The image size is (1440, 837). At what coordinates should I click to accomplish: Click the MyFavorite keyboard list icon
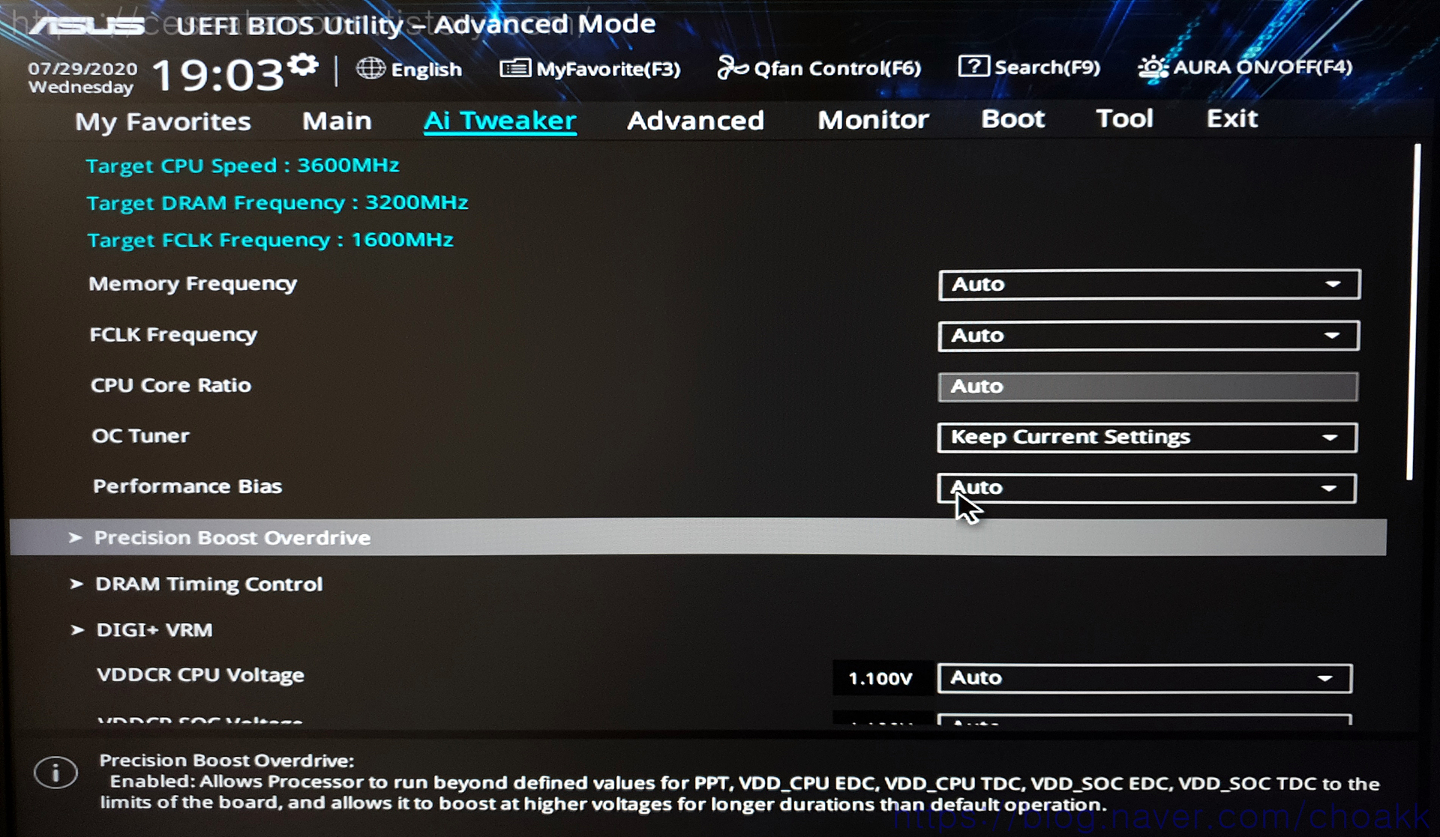515,68
